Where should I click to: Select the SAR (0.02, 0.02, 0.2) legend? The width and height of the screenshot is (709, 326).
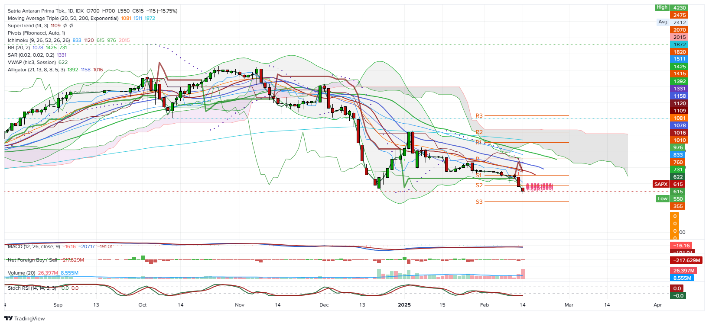[37, 55]
